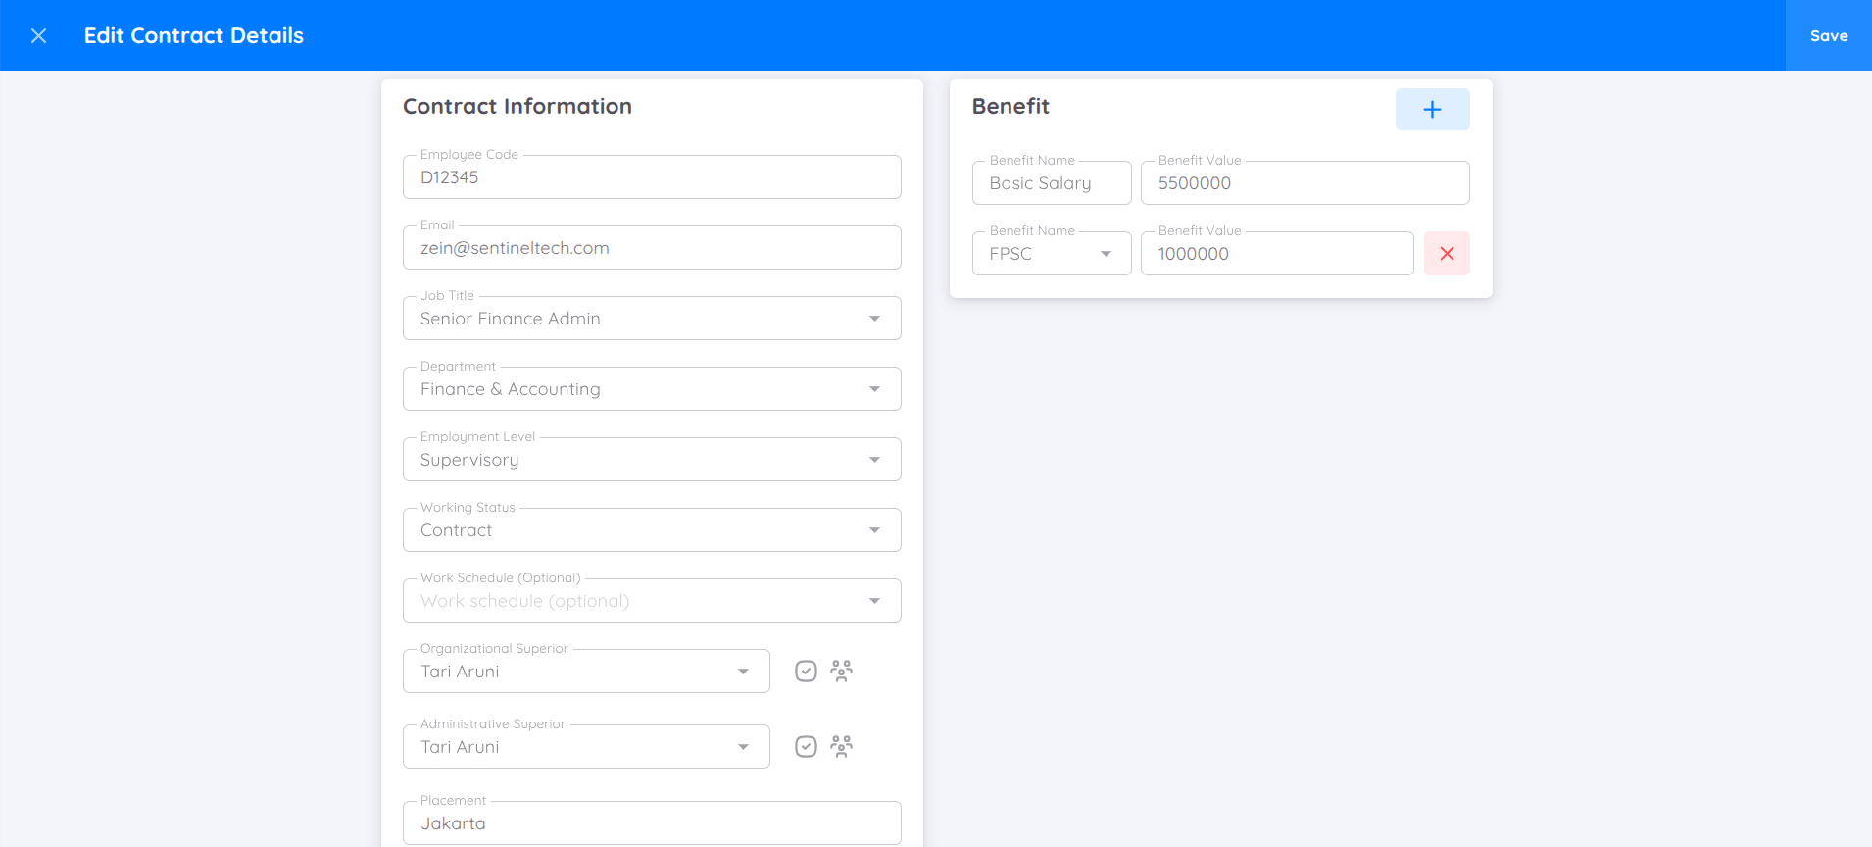Open the FPSC Benefit Name dropdown
Viewport: 1872px width, 847px height.
point(1105,254)
